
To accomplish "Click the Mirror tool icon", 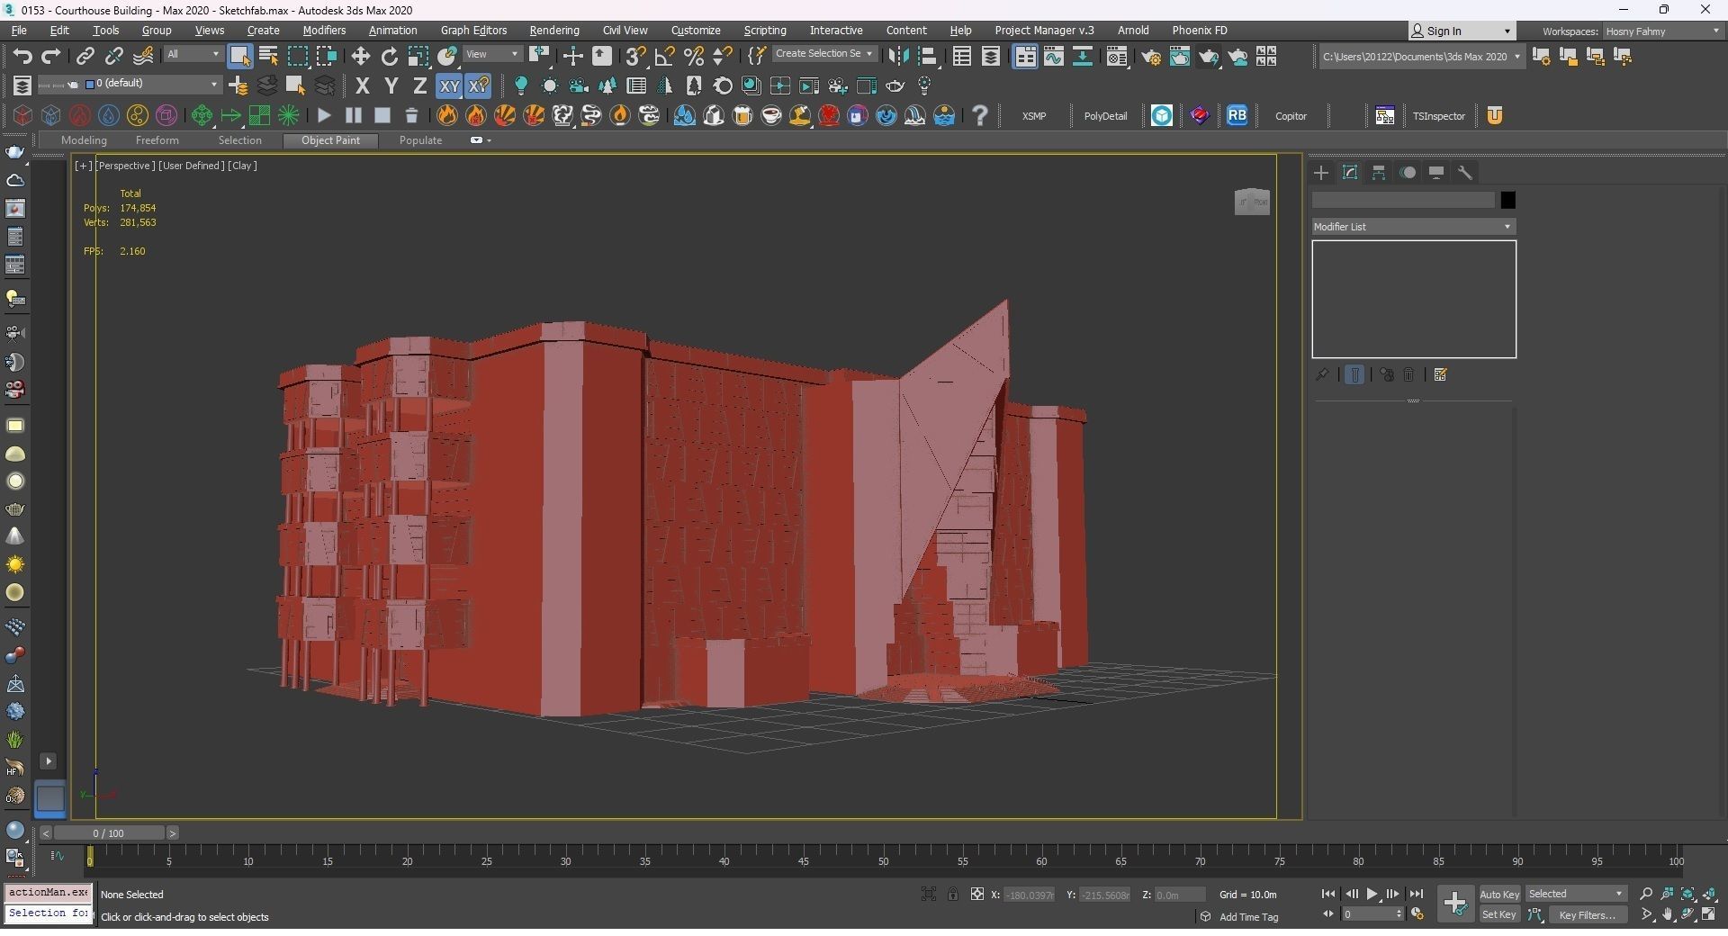I will click(x=897, y=56).
